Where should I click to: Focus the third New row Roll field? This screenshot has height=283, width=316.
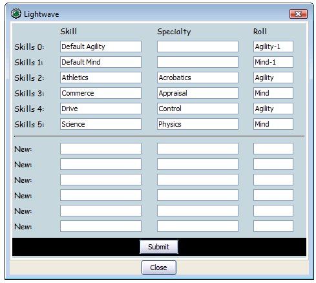tap(273, 180)
